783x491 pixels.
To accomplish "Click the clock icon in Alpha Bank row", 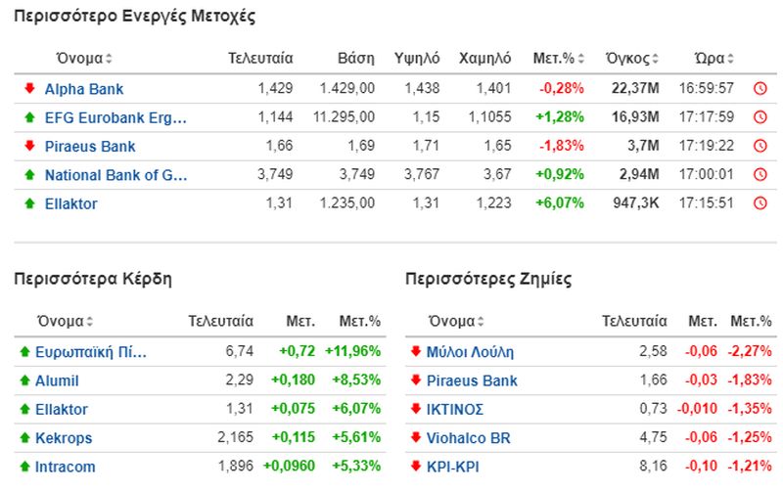I will coord(760,89).
